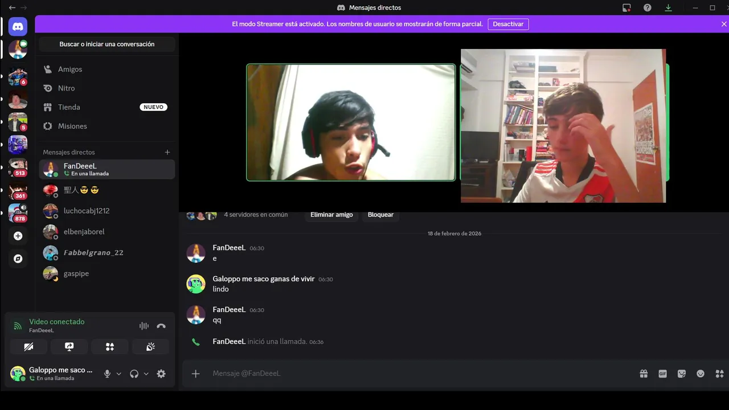Open microphone input options arrow

118,374
